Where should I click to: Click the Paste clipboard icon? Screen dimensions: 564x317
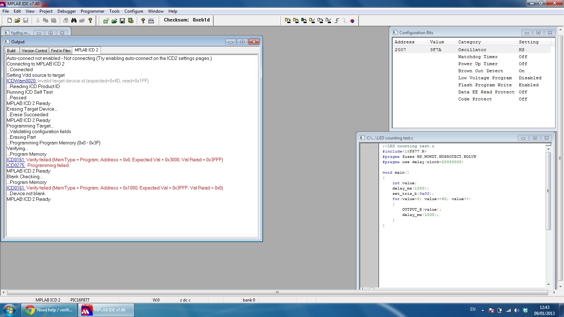[x=54, y=20]
